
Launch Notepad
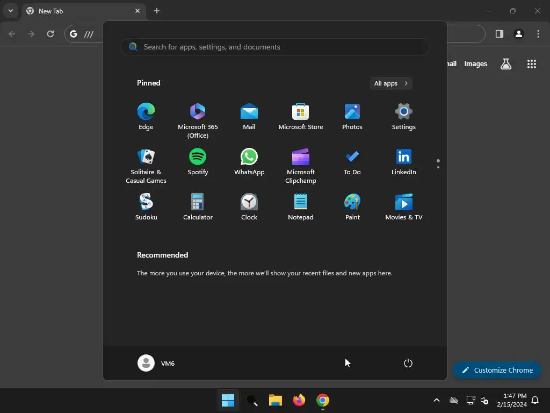[x=301, y=207]
